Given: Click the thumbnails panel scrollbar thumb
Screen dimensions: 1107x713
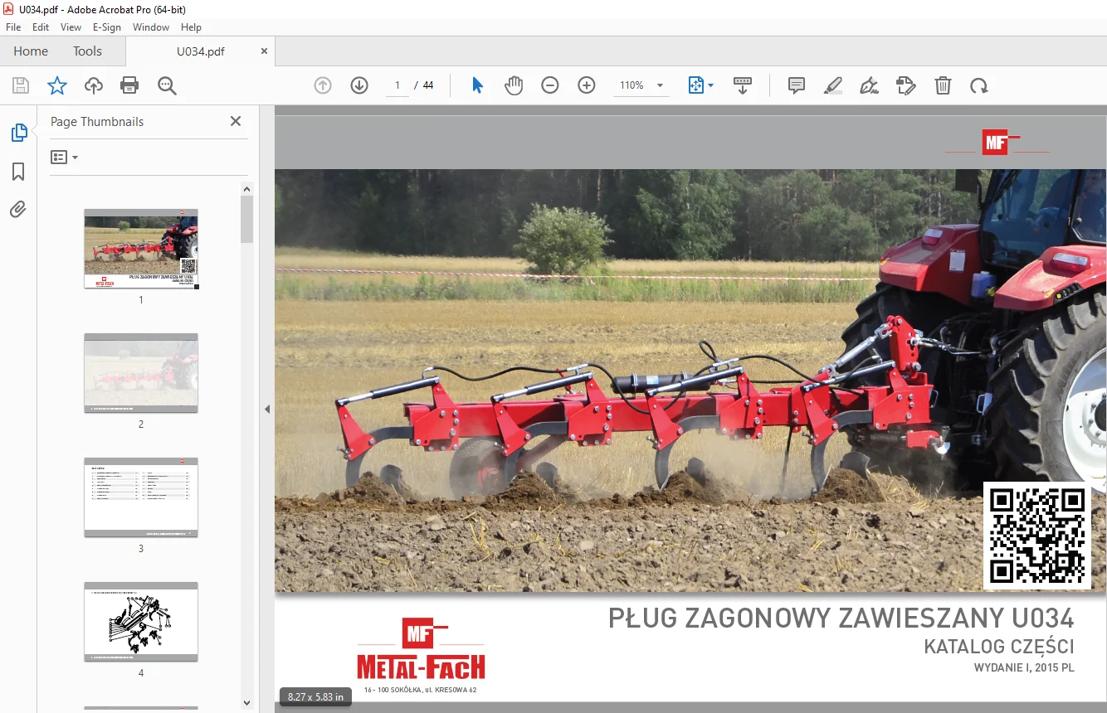Looking at the screenshot, I should (x=246, y=219).
